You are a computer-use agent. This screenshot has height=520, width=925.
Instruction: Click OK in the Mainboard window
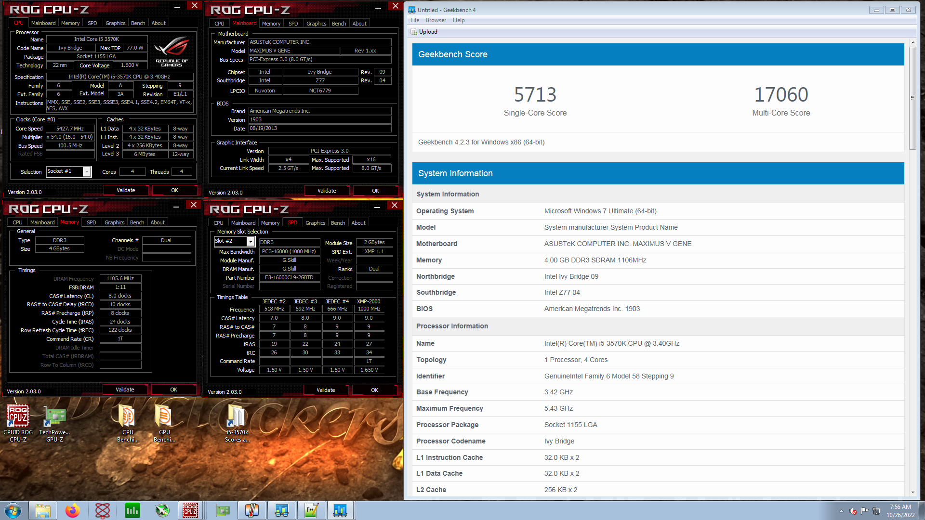[376, 191]
